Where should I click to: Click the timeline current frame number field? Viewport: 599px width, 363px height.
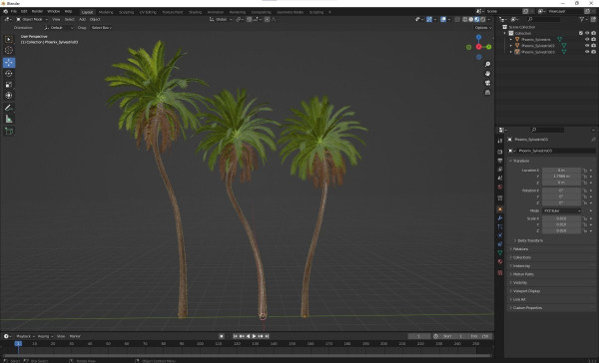click(419, 336)
